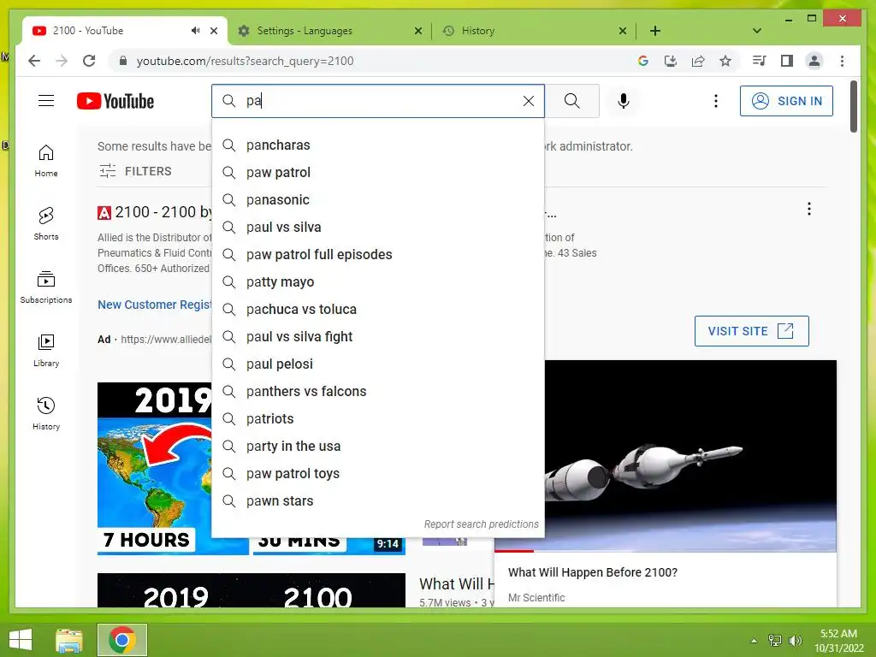Open the Chrome profile avatar
This screenshot has height=657, width=876.
[814, 61]
